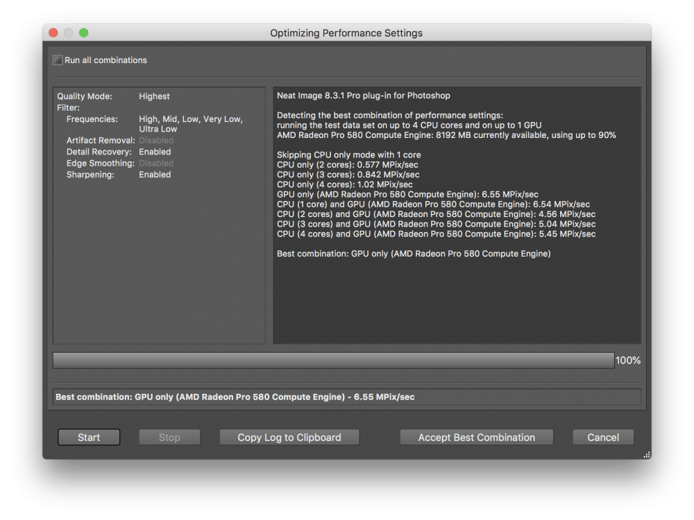Click the gray minimize window button
Image resolution: width=694 pixels, height=520 pixels.
click(x=69, y=33)
